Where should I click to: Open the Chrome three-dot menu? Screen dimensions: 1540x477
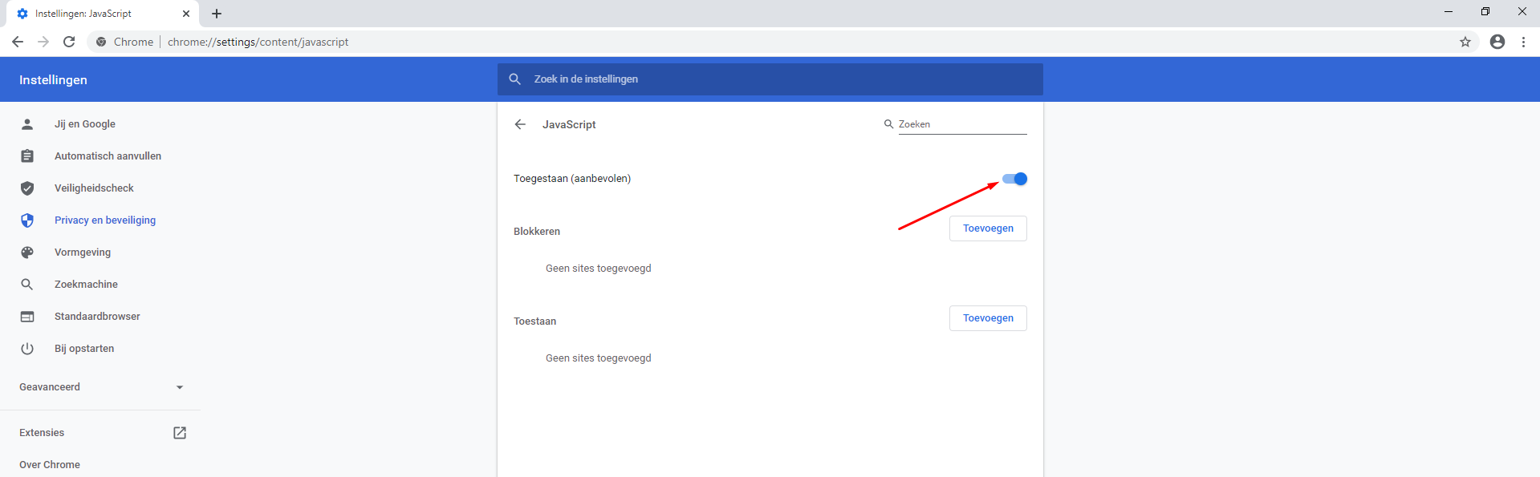pos(1523,42)
